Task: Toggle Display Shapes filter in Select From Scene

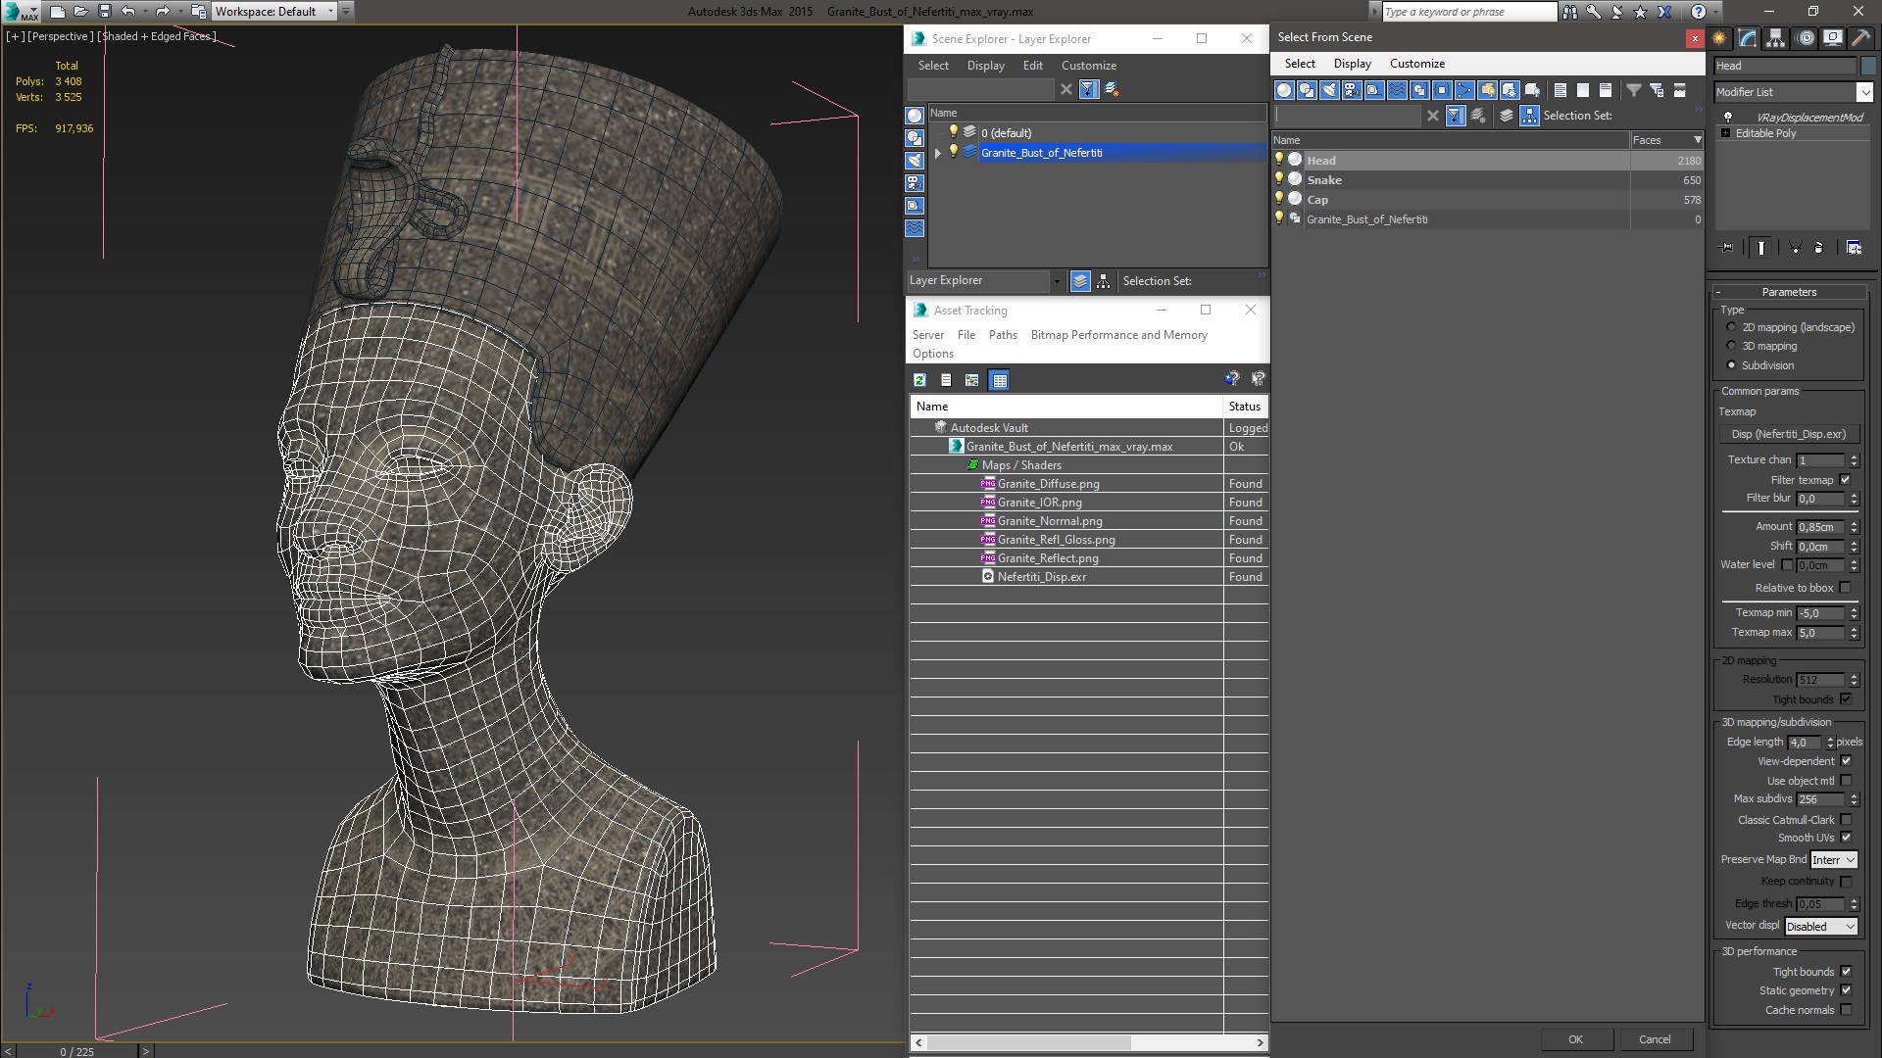Action: pyautogui.click(x=1307, y=90)
